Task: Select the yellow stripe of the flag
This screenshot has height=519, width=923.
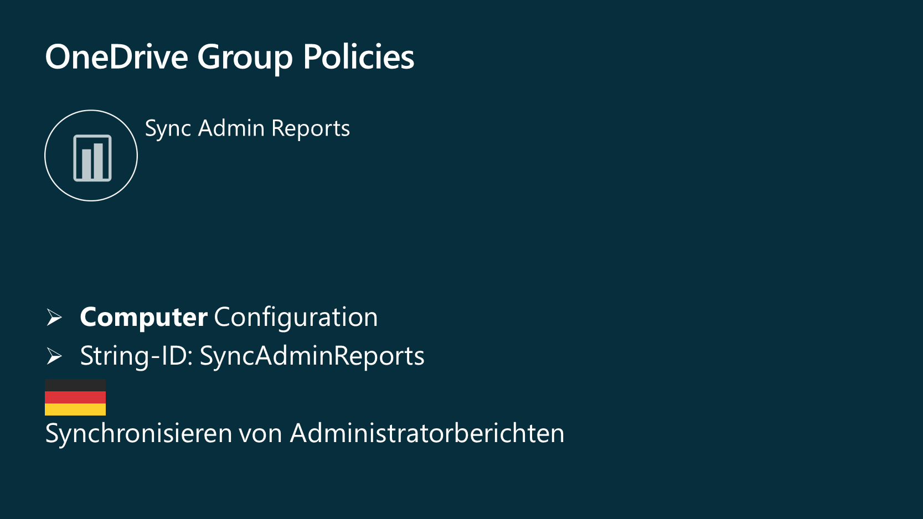Action: click(75, 409)
